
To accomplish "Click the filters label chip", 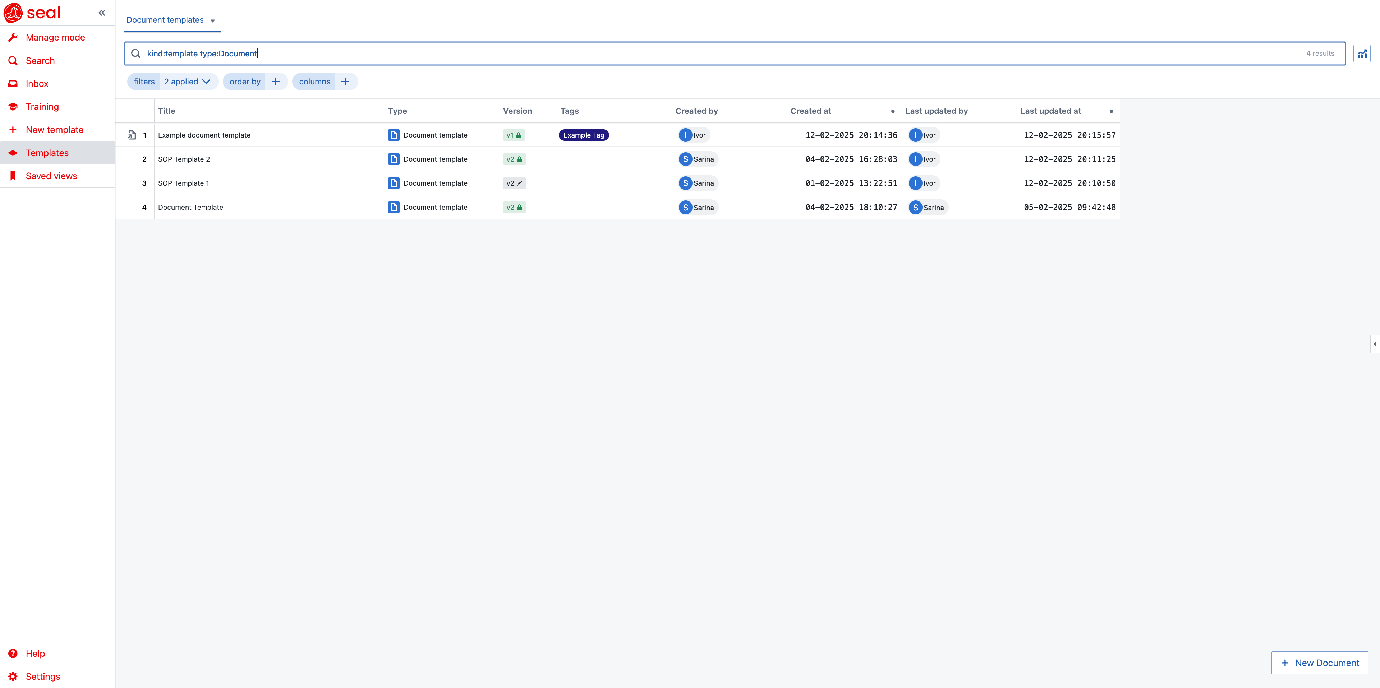I will point(144,82).
